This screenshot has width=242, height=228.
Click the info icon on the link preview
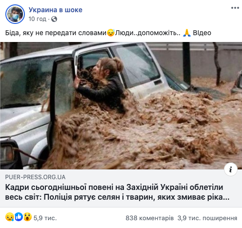point(231,169)
